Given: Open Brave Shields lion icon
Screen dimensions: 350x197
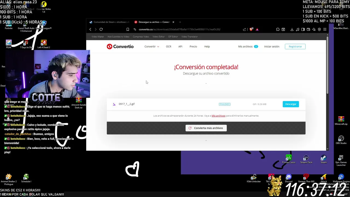Looking at the screenshot, I should [251, 29].
